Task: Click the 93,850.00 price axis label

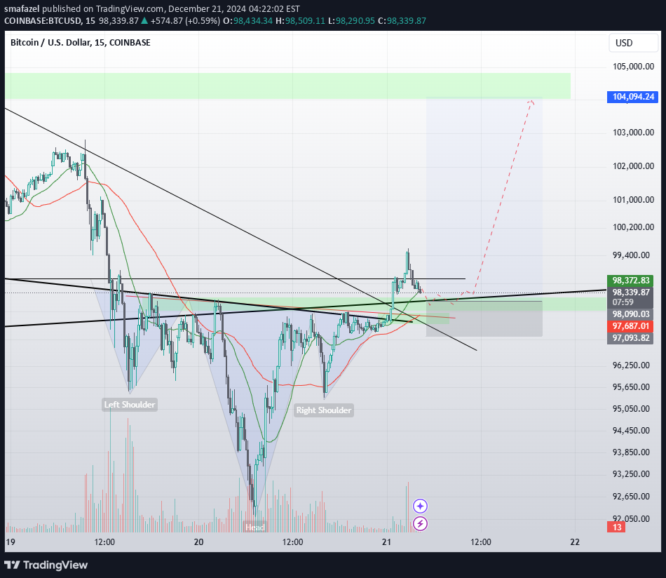Action: [631, 452]
